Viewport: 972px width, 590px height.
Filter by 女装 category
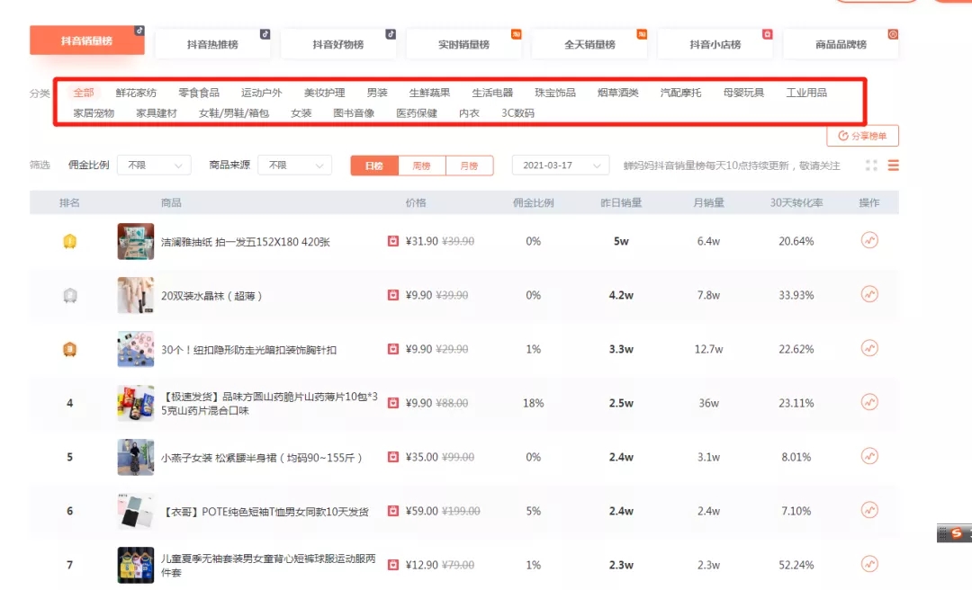pos(301,112)
